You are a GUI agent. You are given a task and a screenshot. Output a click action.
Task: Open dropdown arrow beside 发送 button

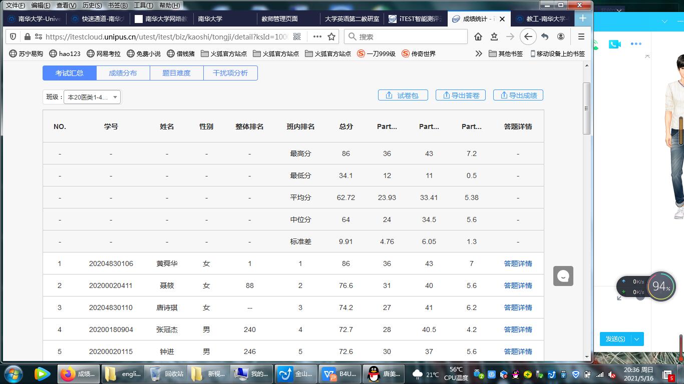[x=637, y=339]
